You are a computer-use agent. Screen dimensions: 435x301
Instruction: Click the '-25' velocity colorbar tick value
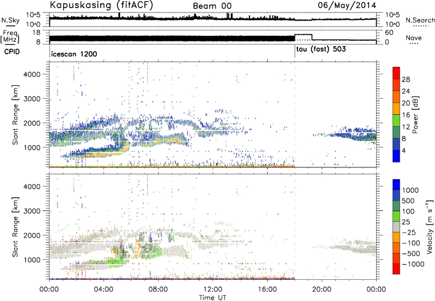(x=409, y=233)
